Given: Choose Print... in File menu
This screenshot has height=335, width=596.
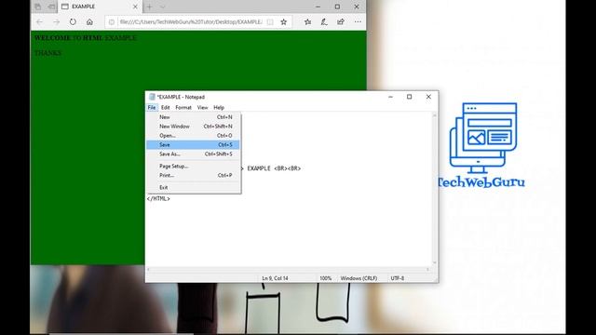Looking at the screenshot, I should tap(193, 175).
